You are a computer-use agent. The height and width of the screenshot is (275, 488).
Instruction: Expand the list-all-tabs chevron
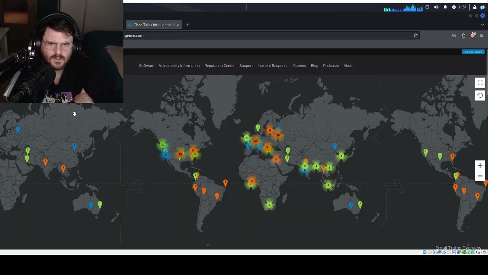[x=482, y=25]
